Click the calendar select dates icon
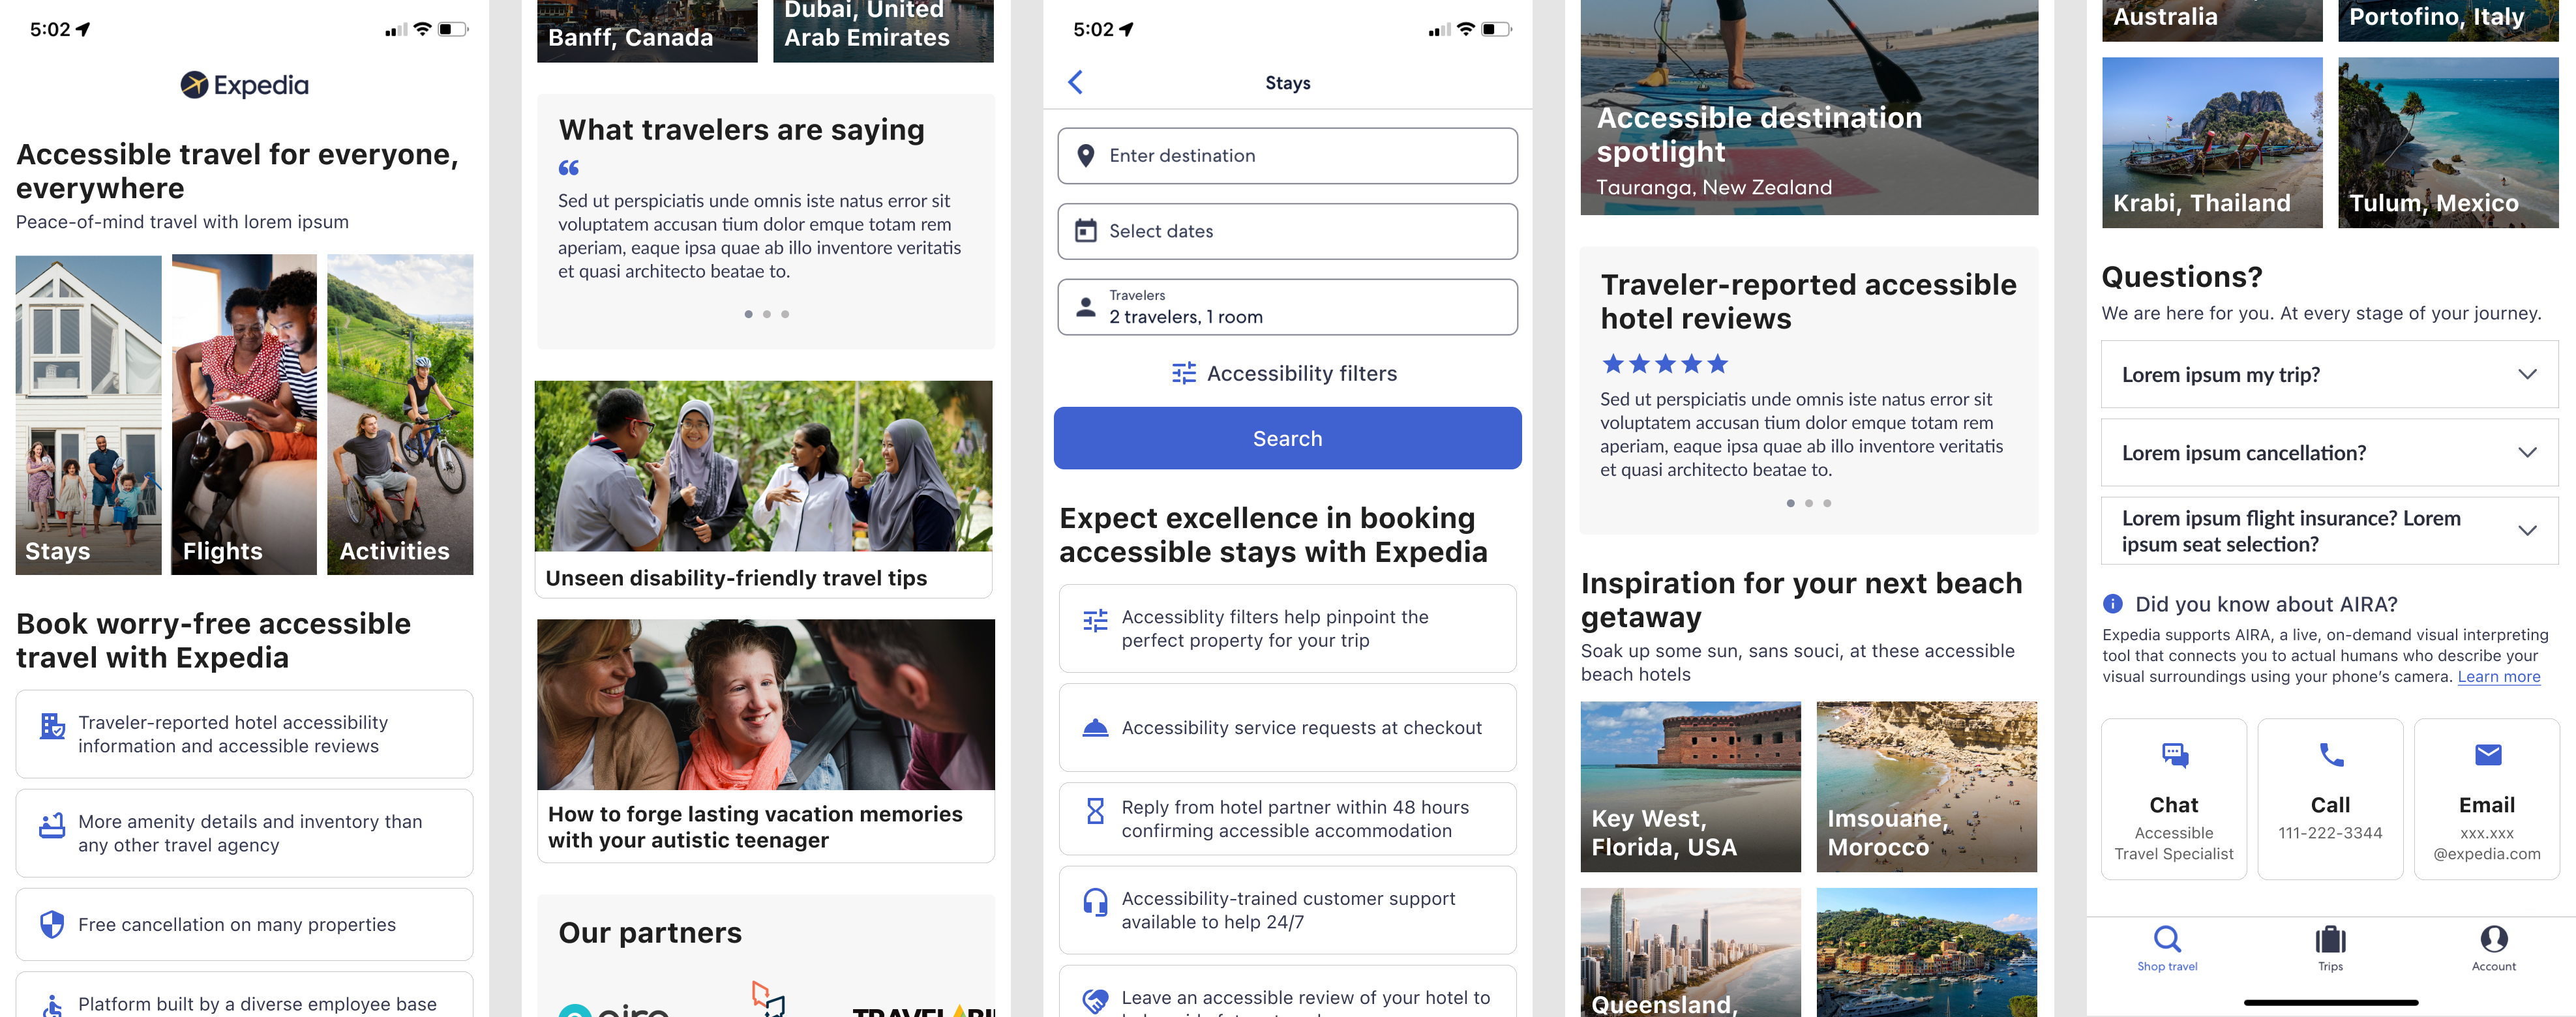Screen dimensions: 2576x1017 pyautogui.click(x=1086, y=230)
